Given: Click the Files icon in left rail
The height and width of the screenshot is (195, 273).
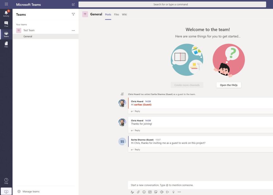Looking at the screenshot, I should [x=6, y=44].
